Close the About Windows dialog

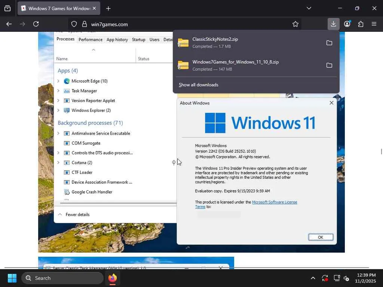[x=331, y=103]
